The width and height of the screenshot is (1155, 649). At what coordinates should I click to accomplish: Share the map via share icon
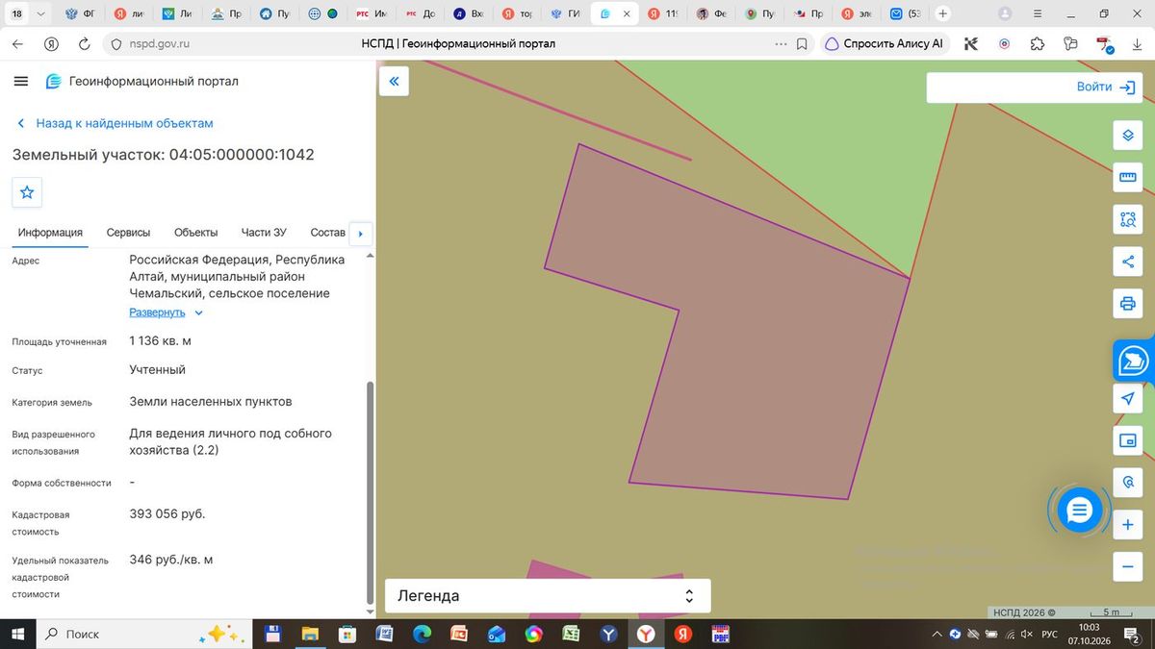[1128, 262]
